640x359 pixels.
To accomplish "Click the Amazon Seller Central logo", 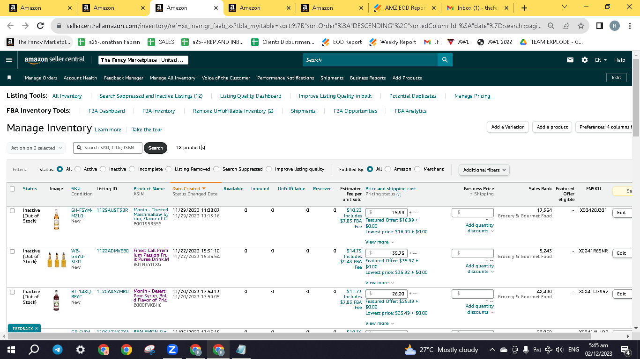I will 54,60.
